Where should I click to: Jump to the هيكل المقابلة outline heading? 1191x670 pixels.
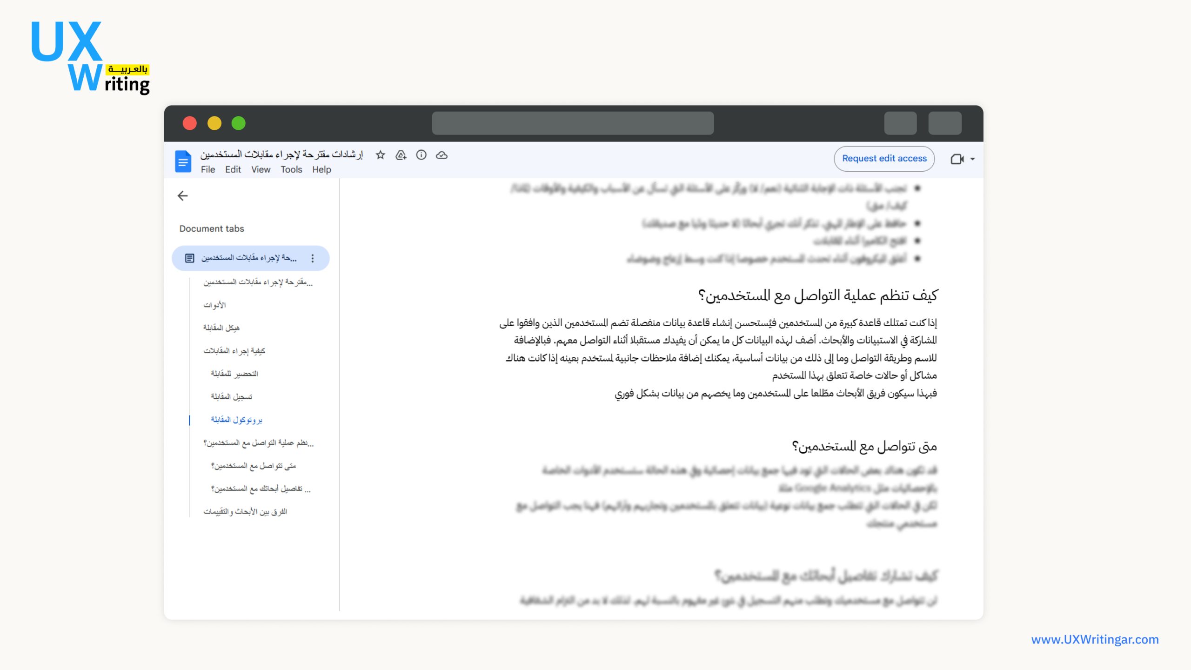point(221,328)
